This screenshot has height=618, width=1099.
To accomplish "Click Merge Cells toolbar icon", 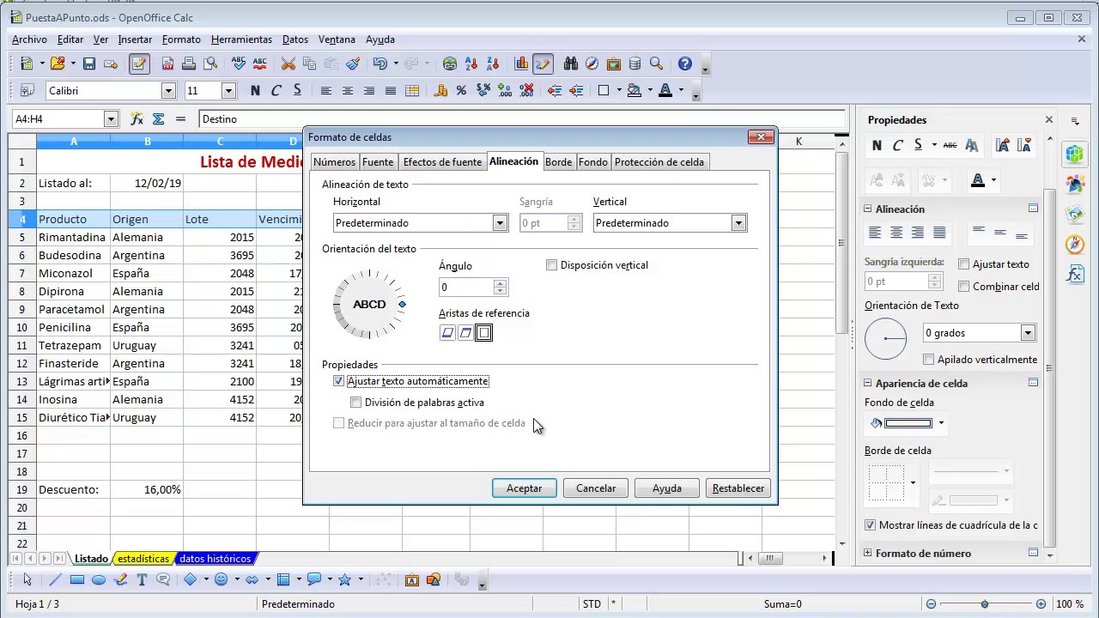I will tap(412, 90).
